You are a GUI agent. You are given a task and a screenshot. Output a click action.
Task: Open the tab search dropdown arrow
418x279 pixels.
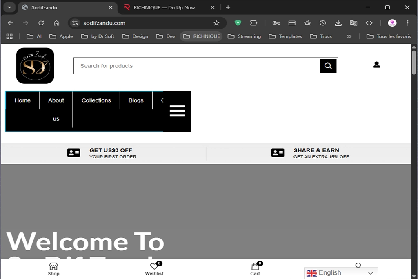point(9,7)
